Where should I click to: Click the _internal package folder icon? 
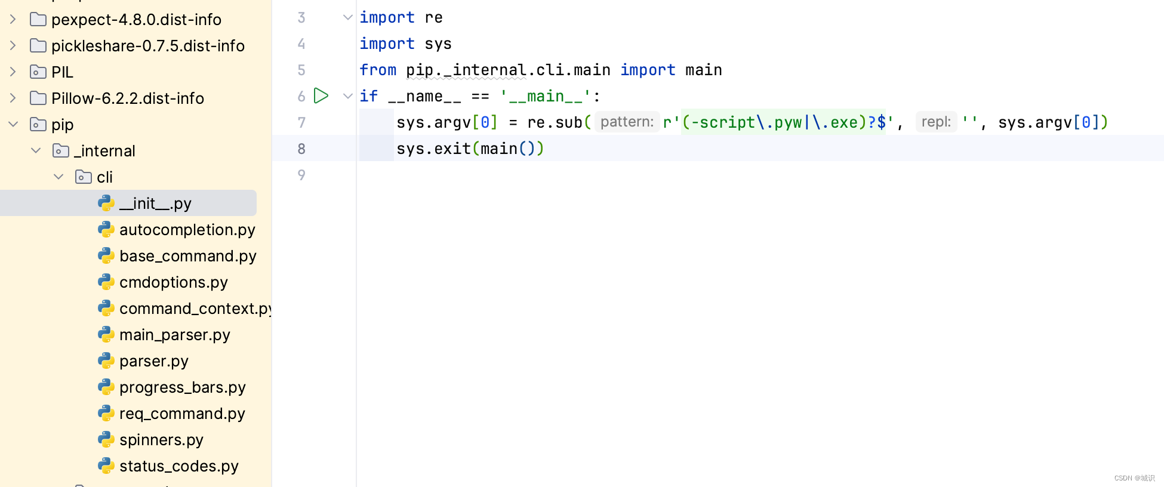click(61, 151)
